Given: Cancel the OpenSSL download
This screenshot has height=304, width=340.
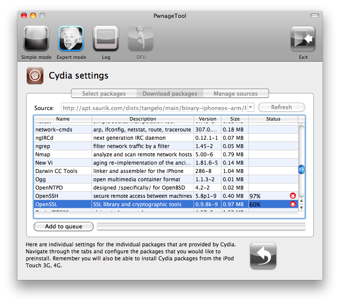Looking at the screenshot, I should pyautogui.click(x=293, y=204).
